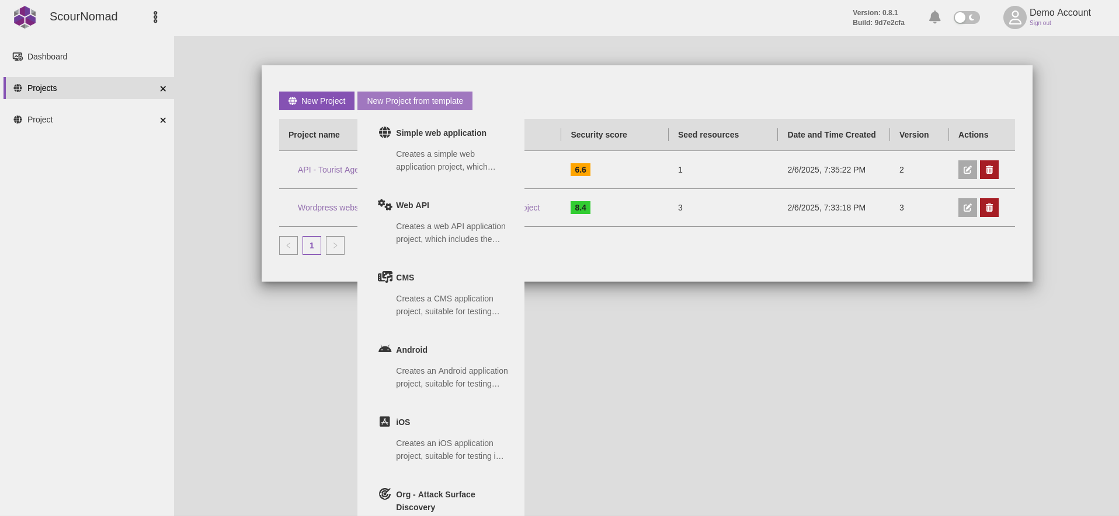Image resolution: width=1119 pixels, height=516 pixels.
Task: Click the 8.4 security score badge
Action: coord(581,208)
